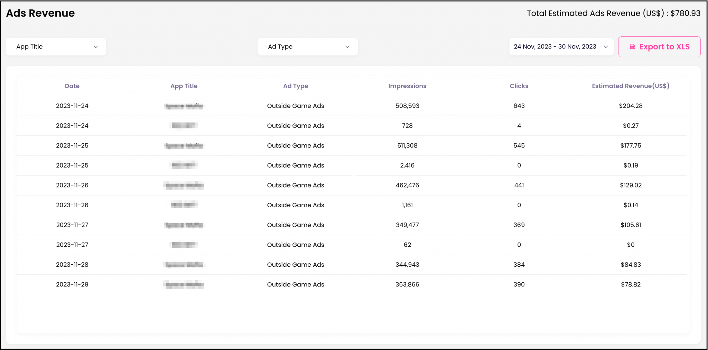Click the chevron arrow beside the date range
The image size is (708, 350).
[606, 47]
